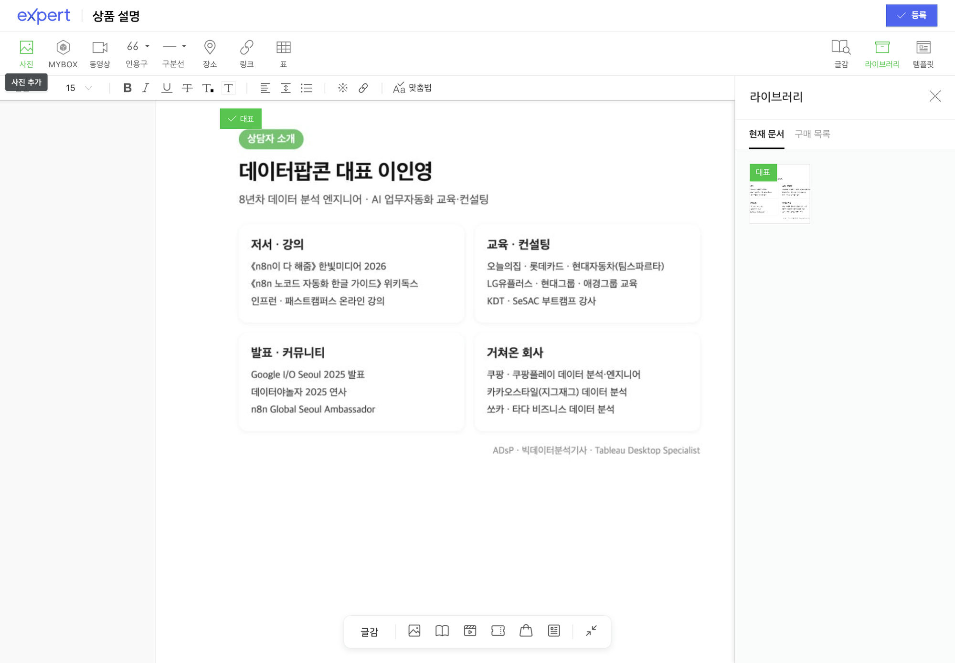Insert a divider with 구분선 icon
Image resolution: width=955 pixels, height=663 pixels.
click(x=170, y=46)
